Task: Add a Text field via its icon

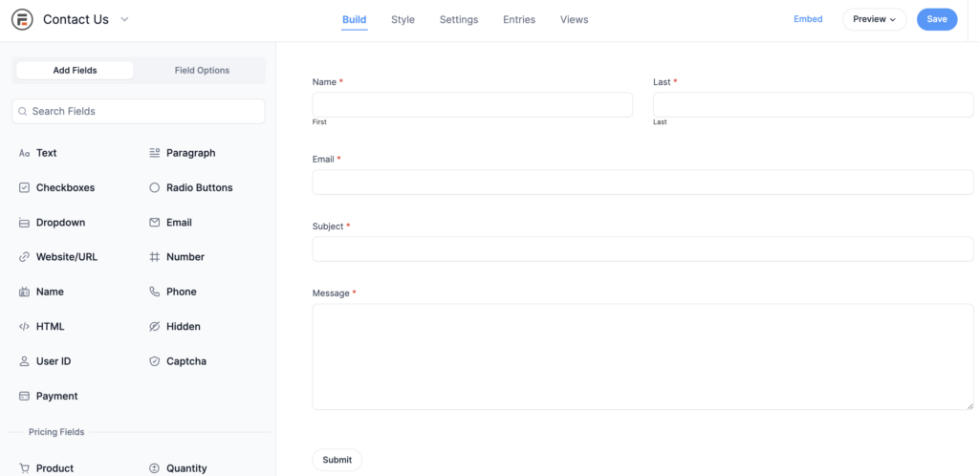Action: tap(24, 153)
